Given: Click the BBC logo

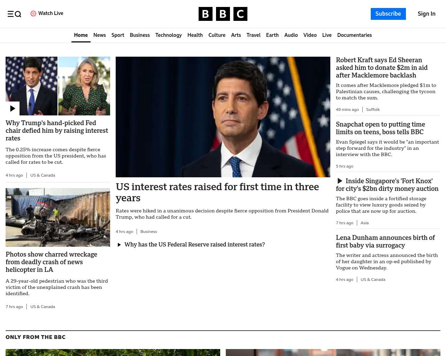Looking at the screenshot, I should (223, 14).
